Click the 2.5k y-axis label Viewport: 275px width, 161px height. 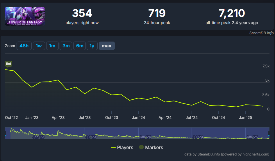266,95
